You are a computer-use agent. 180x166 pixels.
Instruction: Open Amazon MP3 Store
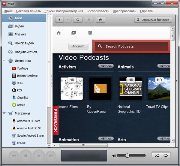click(x=28, y=121)
